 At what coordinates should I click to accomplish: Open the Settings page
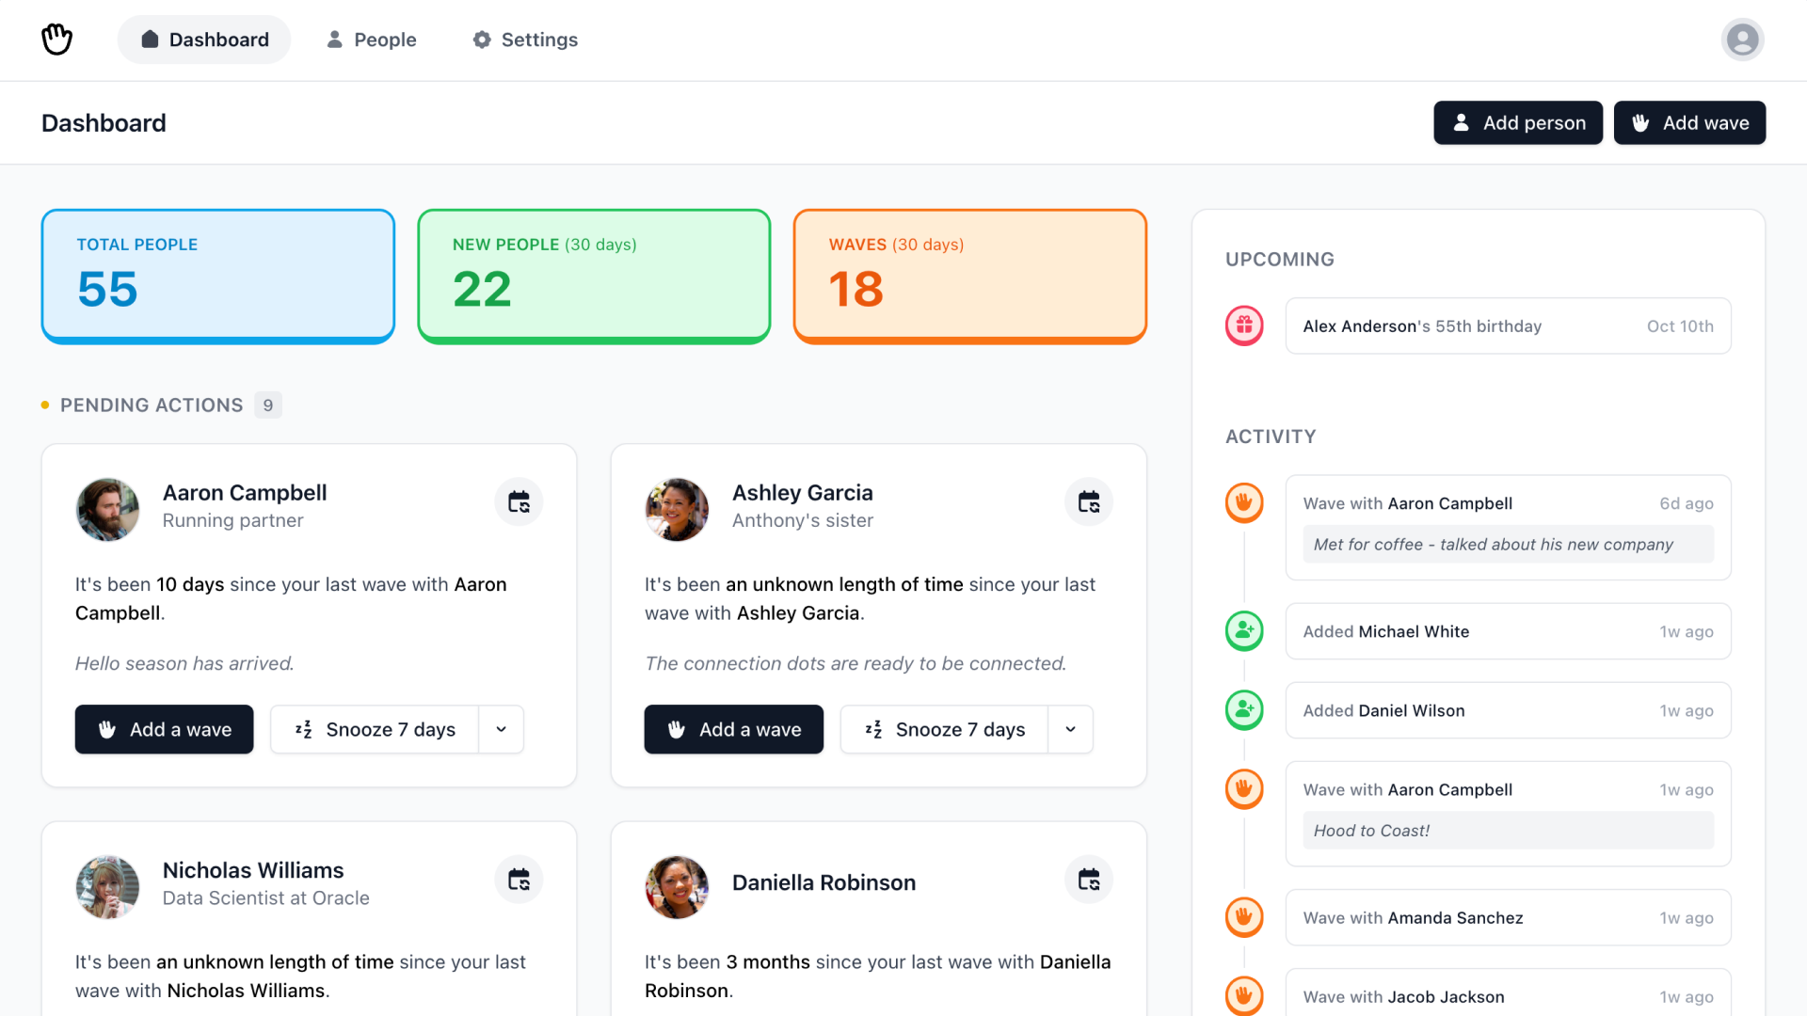point(524,40)
